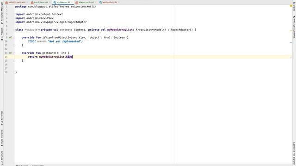Click the override gutter icon on line 13

tap(10, 53)
